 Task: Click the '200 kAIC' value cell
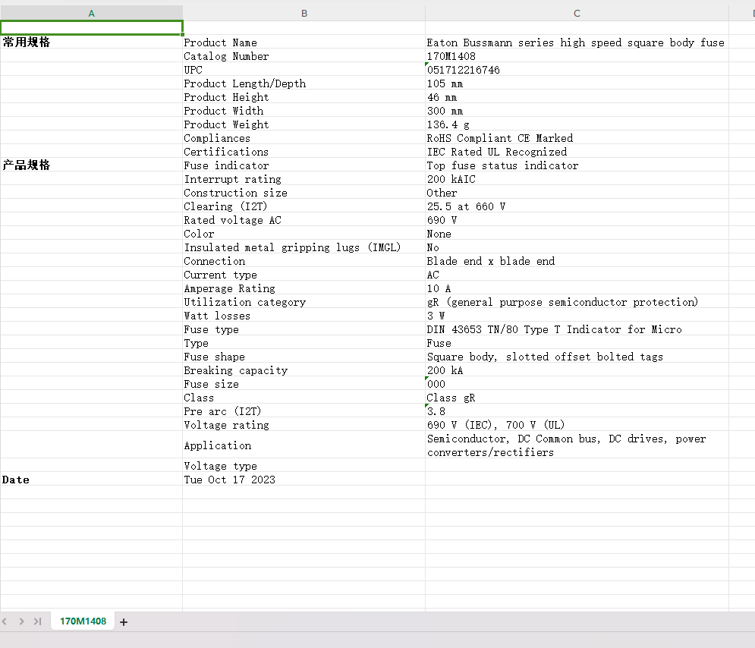click(577, 179)
